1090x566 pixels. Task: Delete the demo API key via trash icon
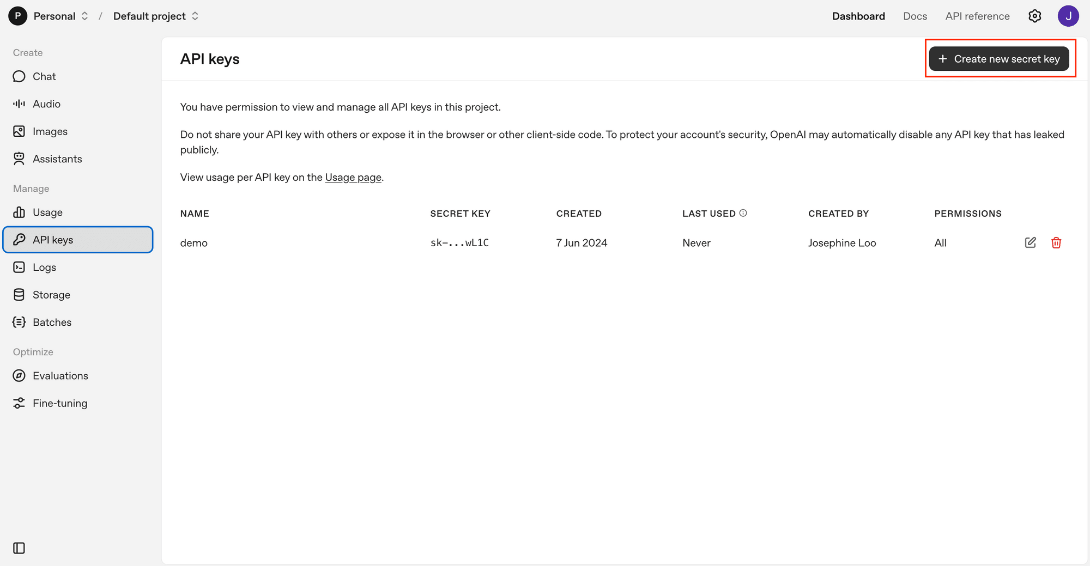[x=1056, y=243]
